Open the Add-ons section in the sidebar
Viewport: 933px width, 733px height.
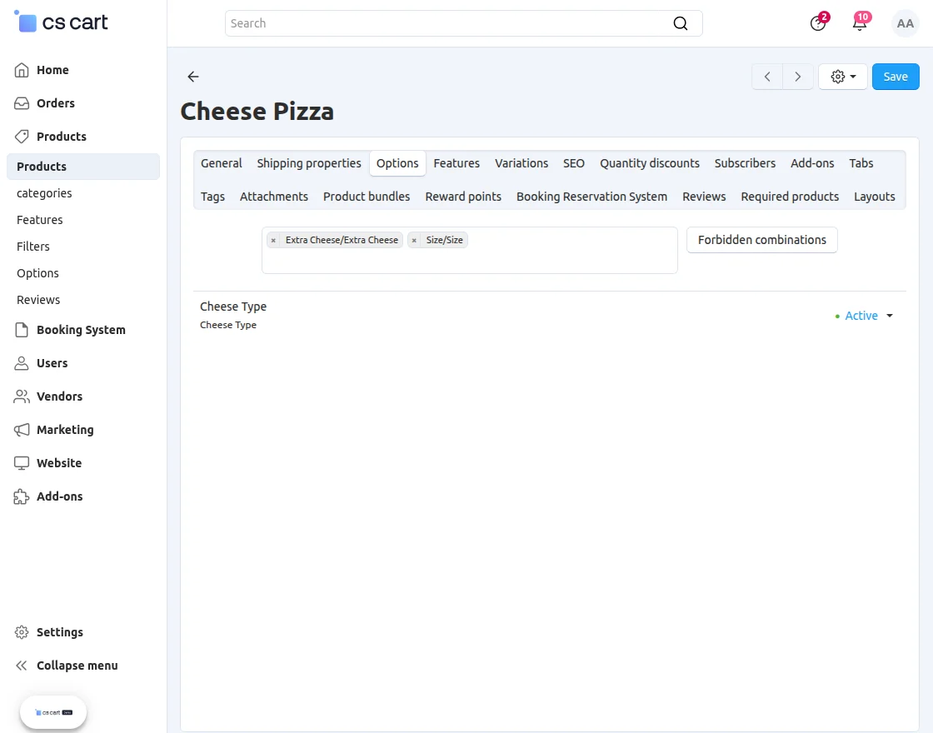pos(59,496)
